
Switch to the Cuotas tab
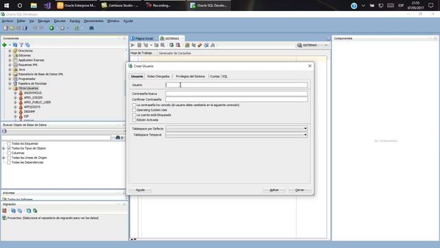coord(214,76)
